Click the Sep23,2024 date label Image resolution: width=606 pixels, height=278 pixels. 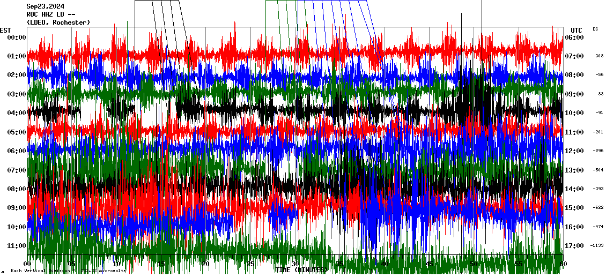45,6
